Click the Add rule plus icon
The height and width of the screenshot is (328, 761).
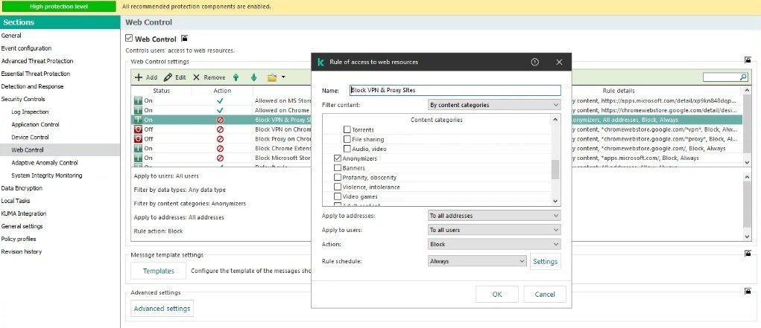coord(139,77)
